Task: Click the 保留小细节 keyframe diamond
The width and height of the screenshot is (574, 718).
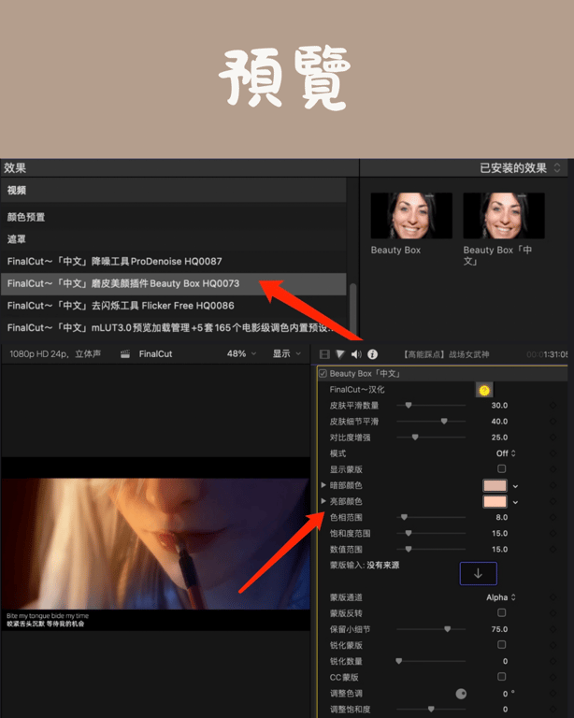Action: tap(552, 629)
